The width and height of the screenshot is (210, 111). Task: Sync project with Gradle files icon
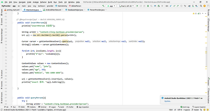coord(189,6)
